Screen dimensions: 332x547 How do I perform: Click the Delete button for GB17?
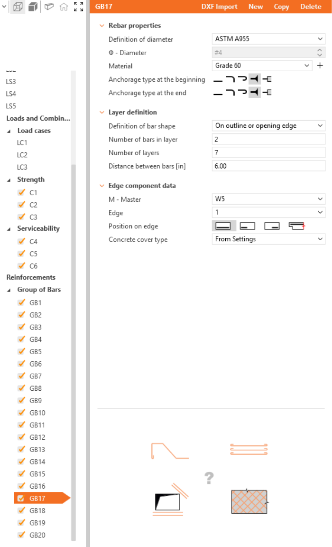311,7
